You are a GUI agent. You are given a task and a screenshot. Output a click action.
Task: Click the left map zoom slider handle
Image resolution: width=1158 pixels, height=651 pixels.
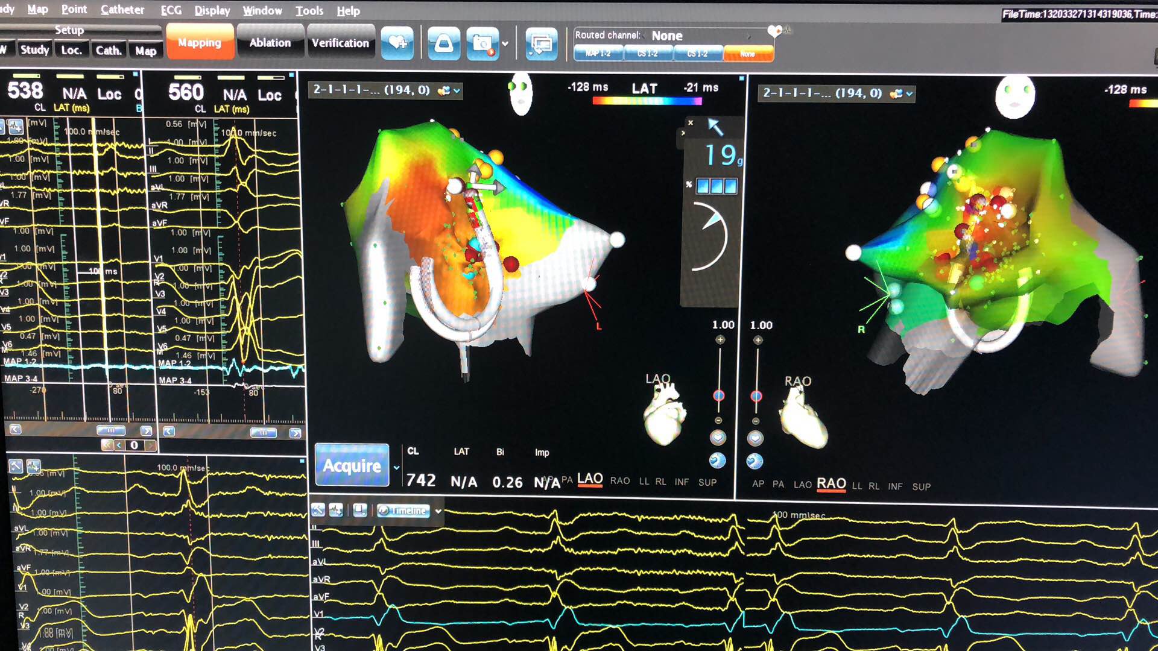click(x=719, y=396)
